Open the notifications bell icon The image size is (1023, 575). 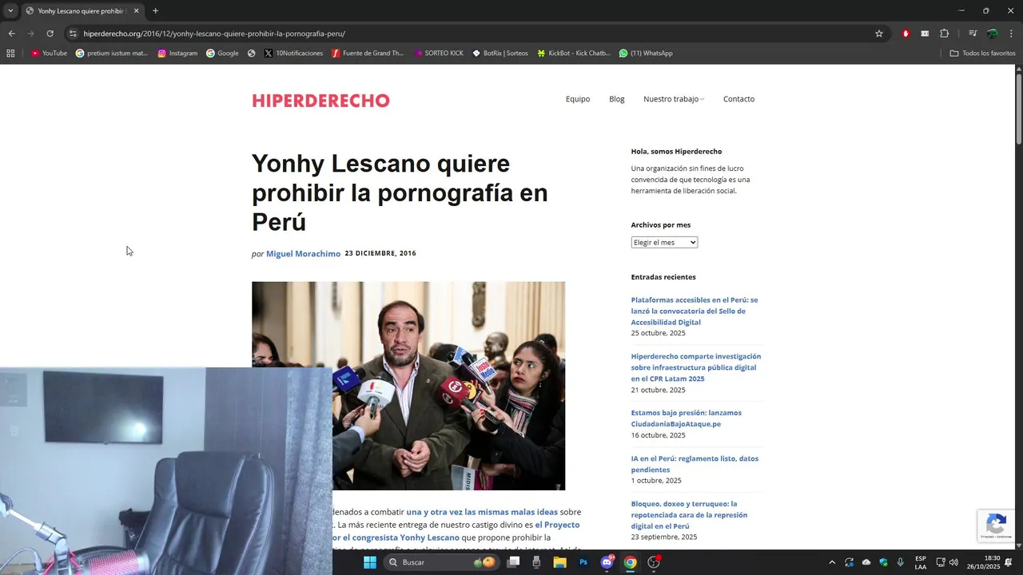click(x=1009, y=562)
